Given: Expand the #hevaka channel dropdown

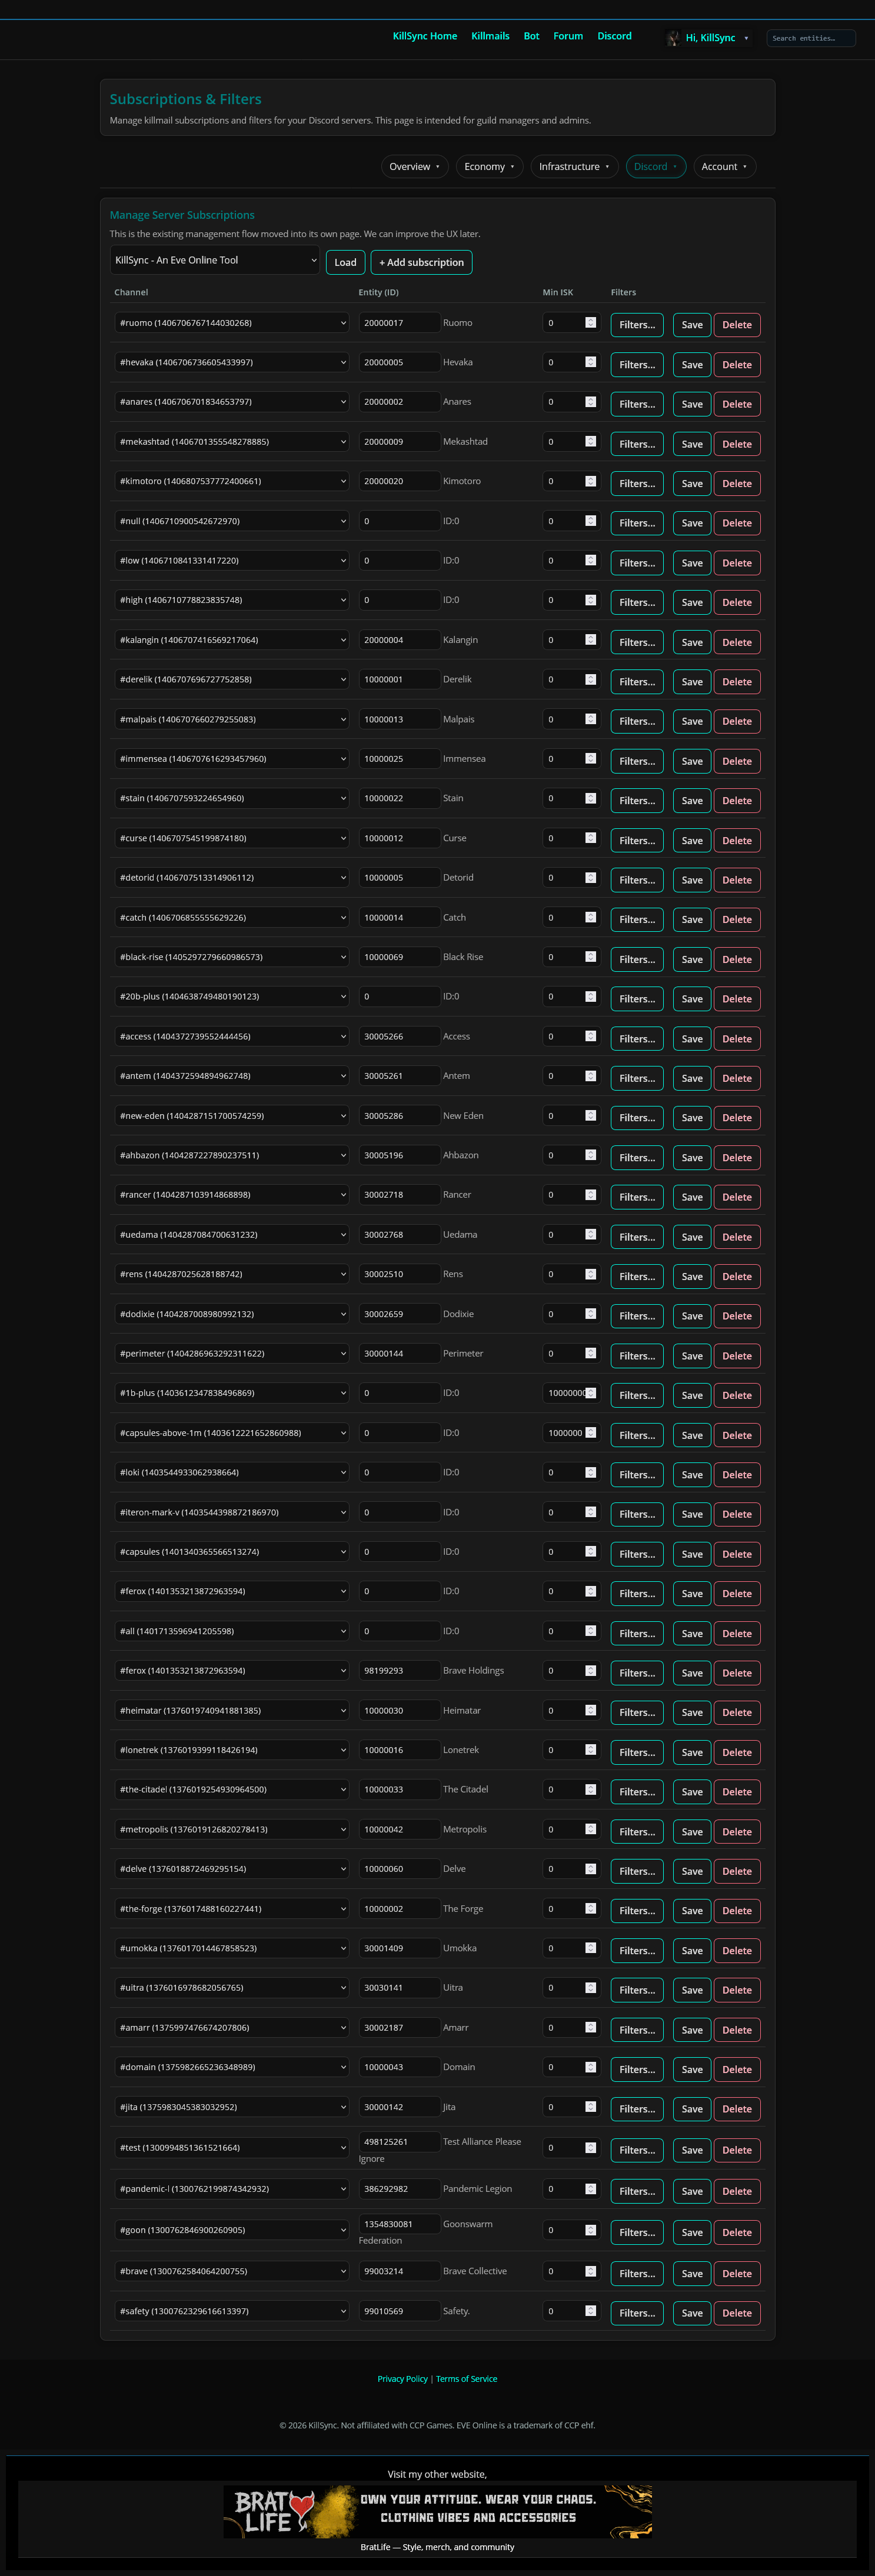Looking at the screenshot, I should coord(231,363).
